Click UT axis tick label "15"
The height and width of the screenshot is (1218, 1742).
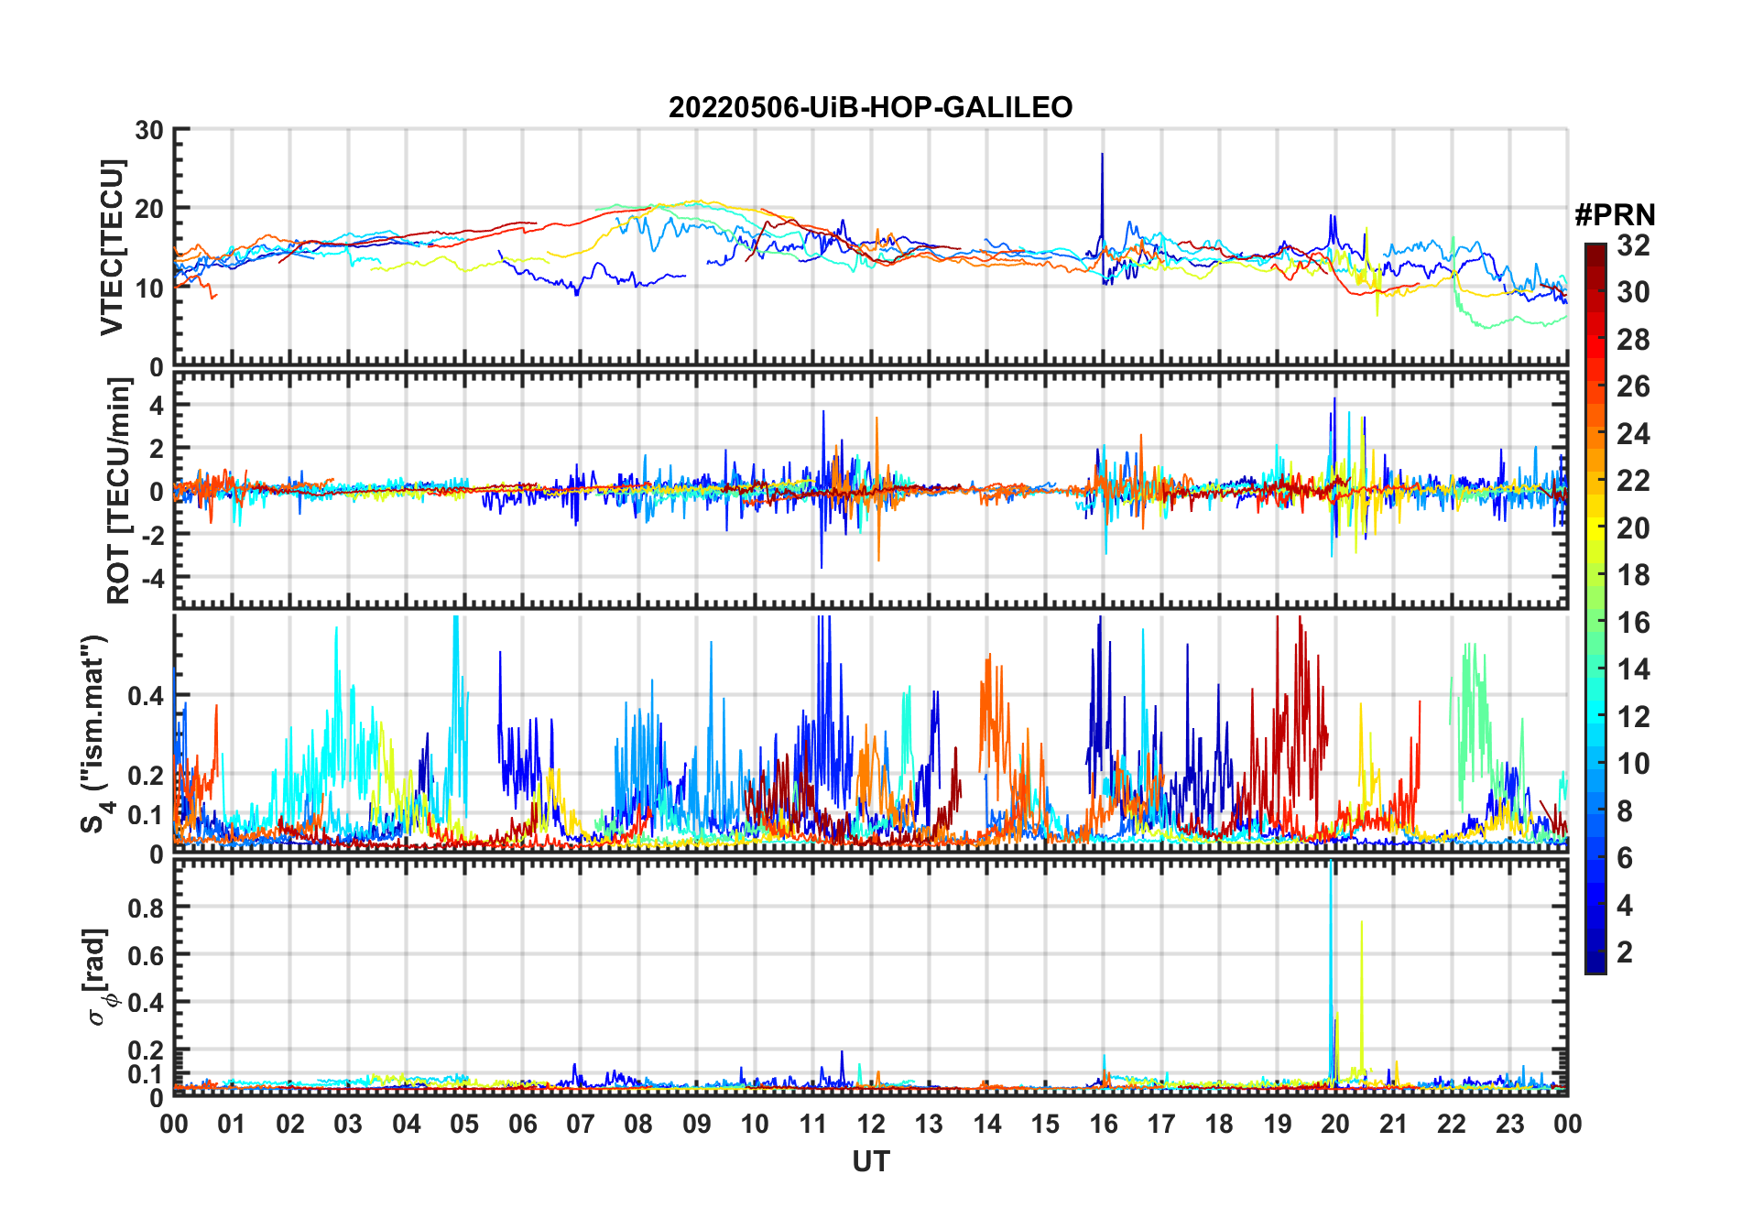pos(1045,1124)
